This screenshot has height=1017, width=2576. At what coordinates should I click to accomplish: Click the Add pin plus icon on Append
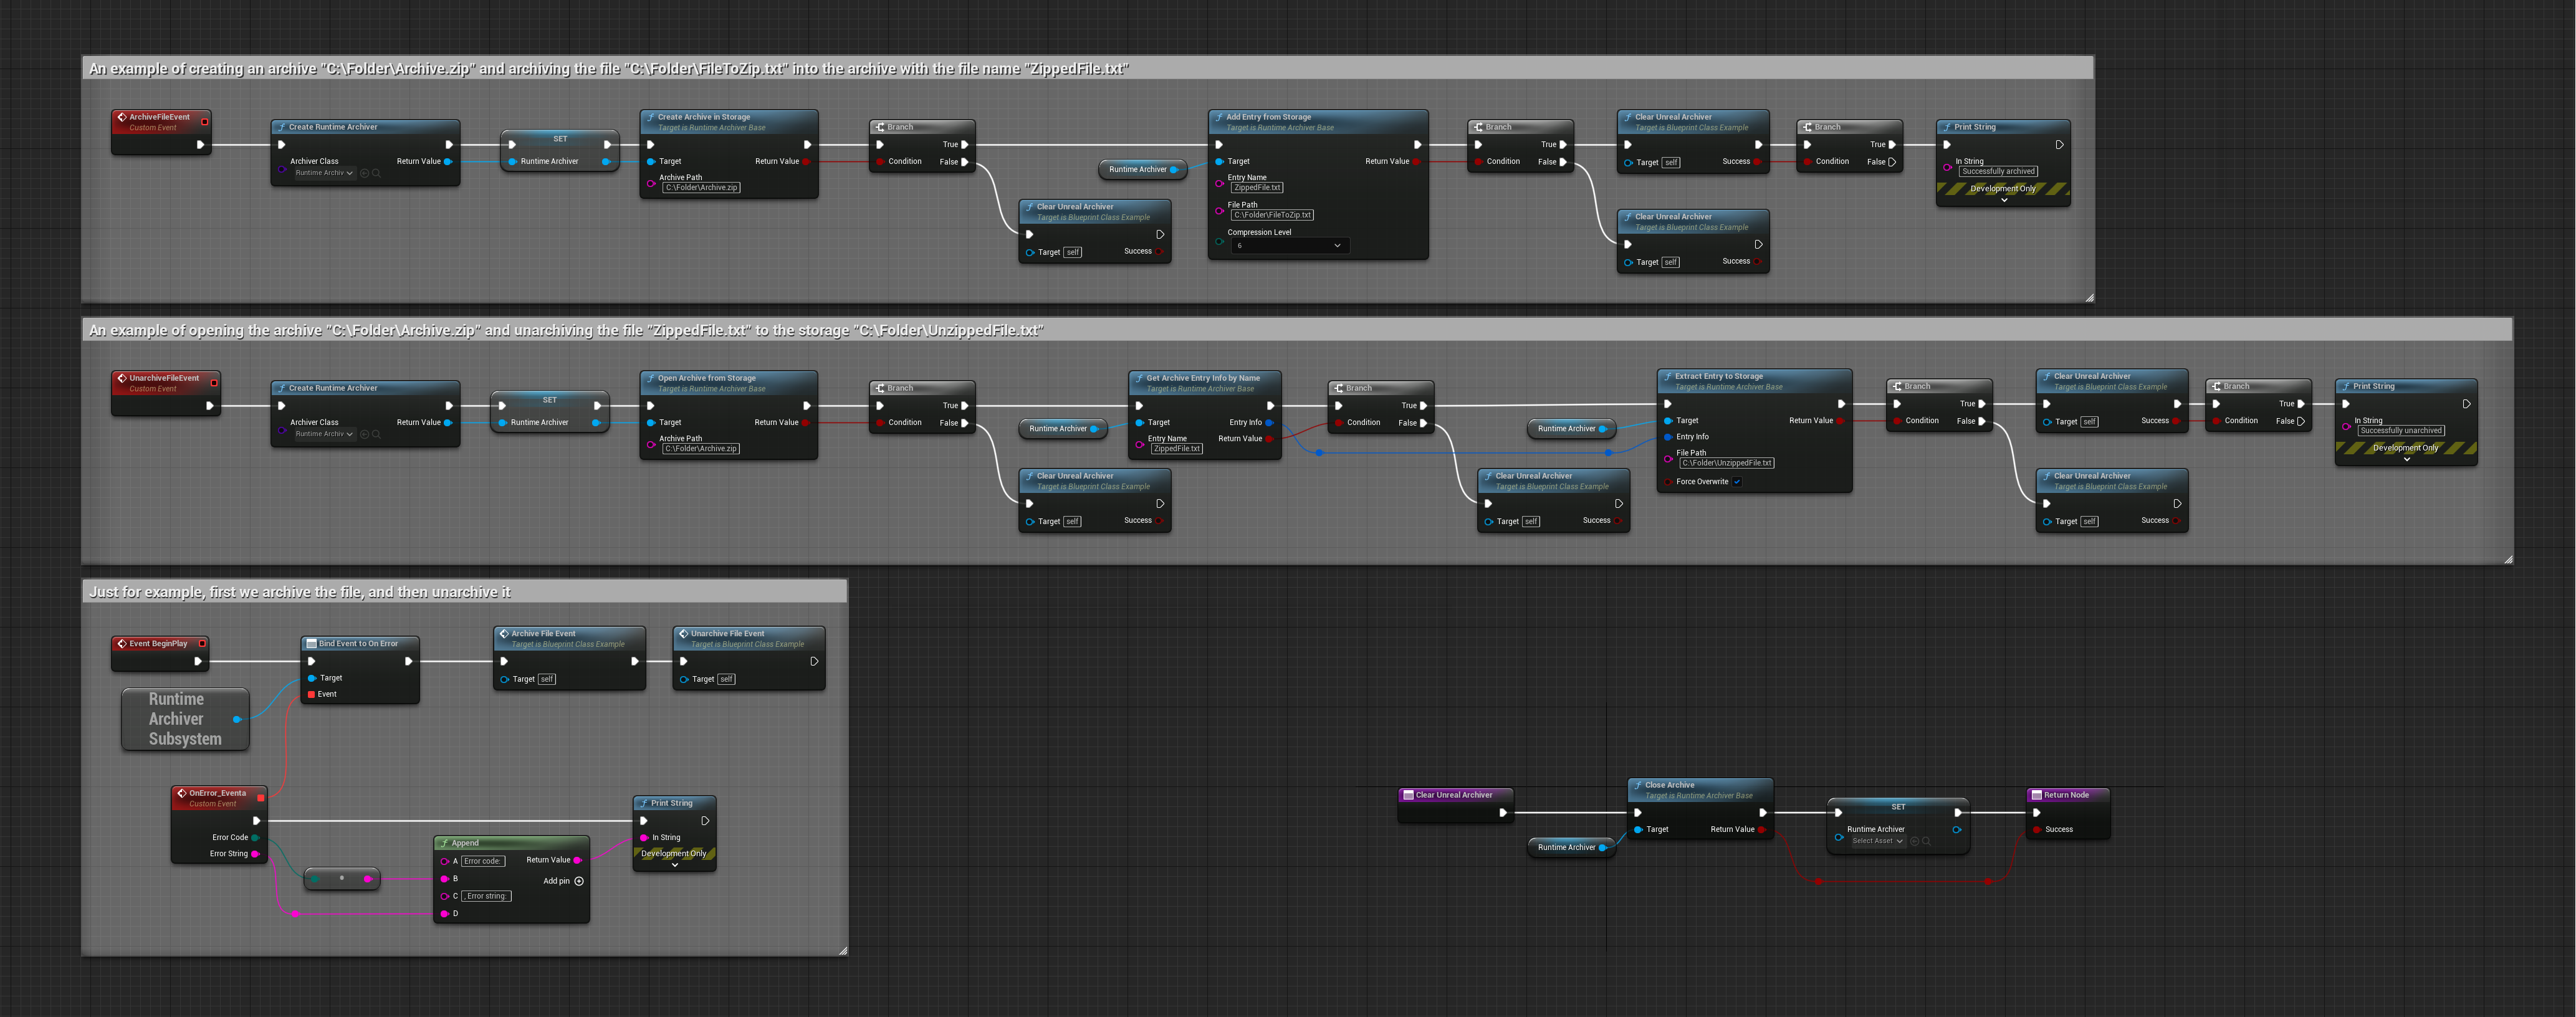579,881
